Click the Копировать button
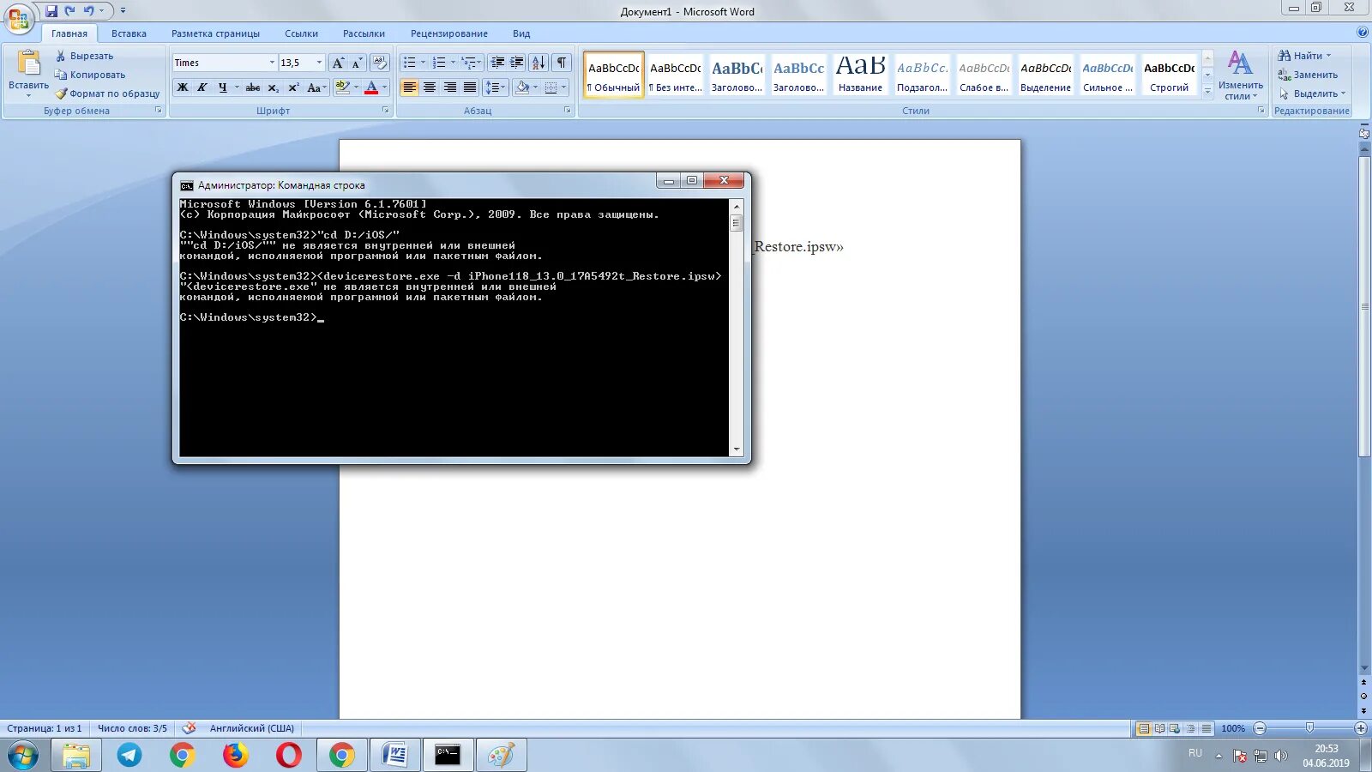This screenshot has height=772, width=1372. tap(90, 75)
